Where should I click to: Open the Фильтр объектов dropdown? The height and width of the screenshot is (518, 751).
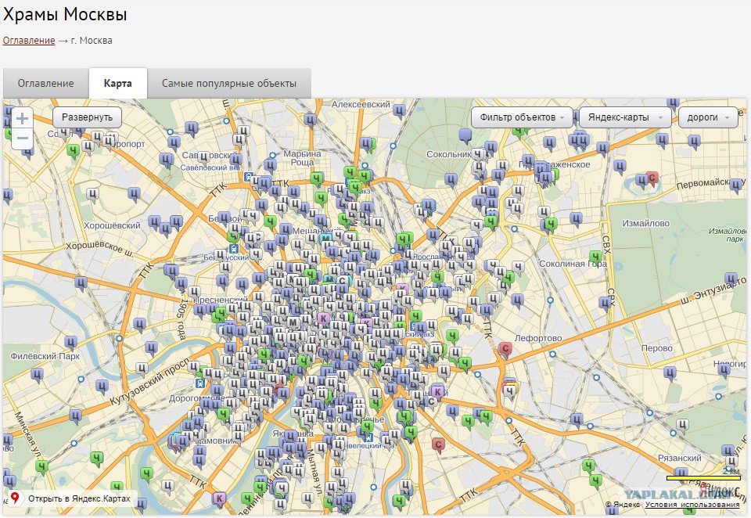click(522, 117)
